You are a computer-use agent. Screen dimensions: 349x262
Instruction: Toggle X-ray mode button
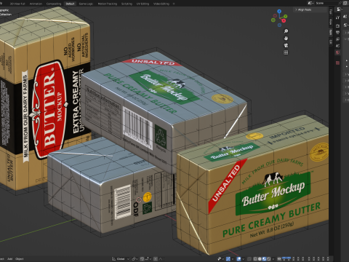coord(249,259)
